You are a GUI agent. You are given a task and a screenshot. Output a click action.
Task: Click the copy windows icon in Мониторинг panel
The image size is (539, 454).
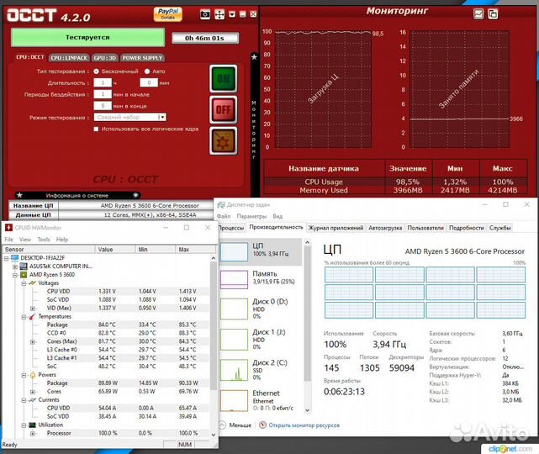(493, 14)
